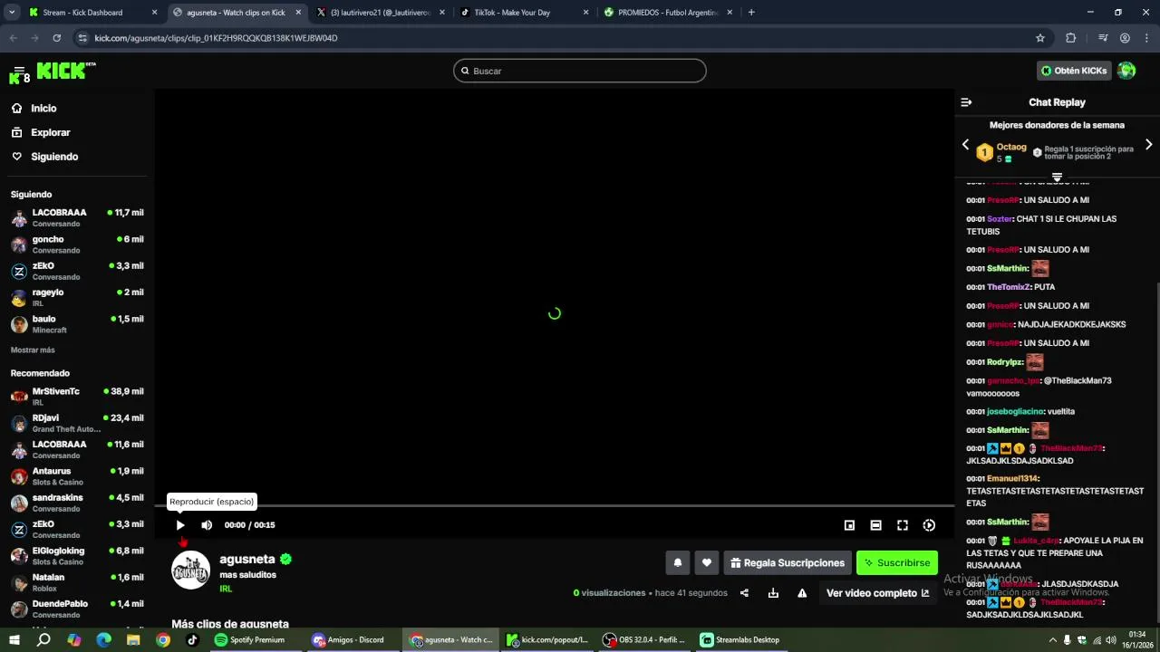Open player settings gear icon
1160x652 pixels.
coord(929,525)
